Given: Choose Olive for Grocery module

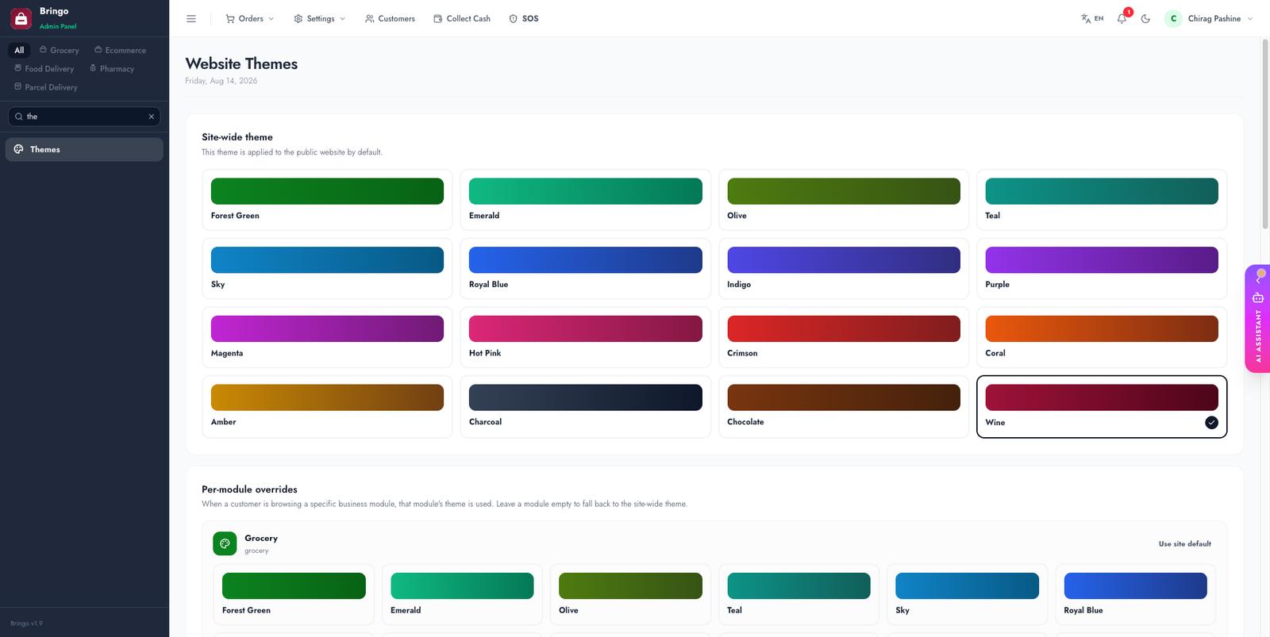Looking at the screenshot, I should [x=630, y=594].
